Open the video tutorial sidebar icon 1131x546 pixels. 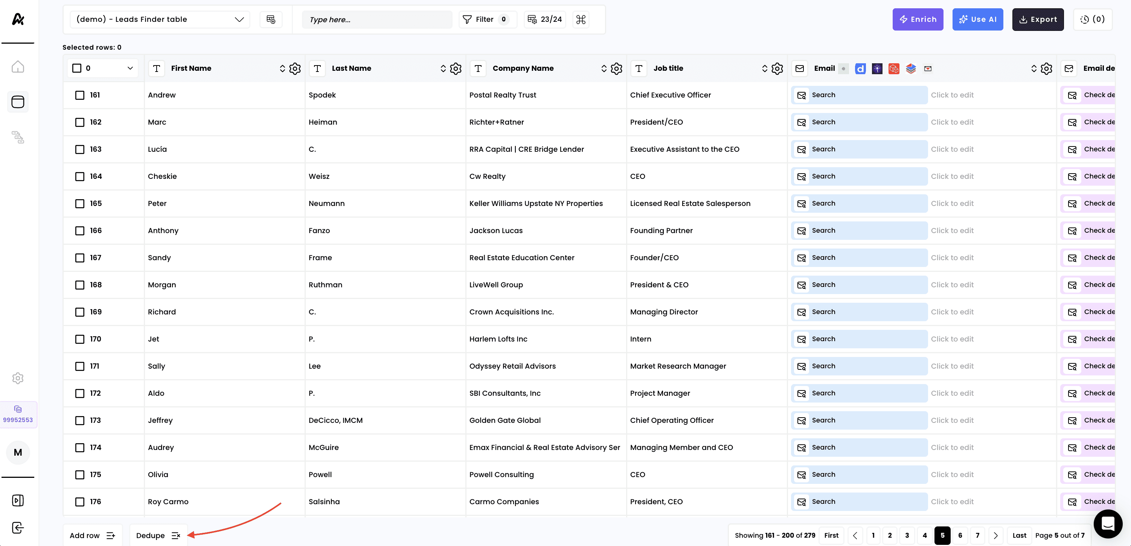[x=18, y=500]
